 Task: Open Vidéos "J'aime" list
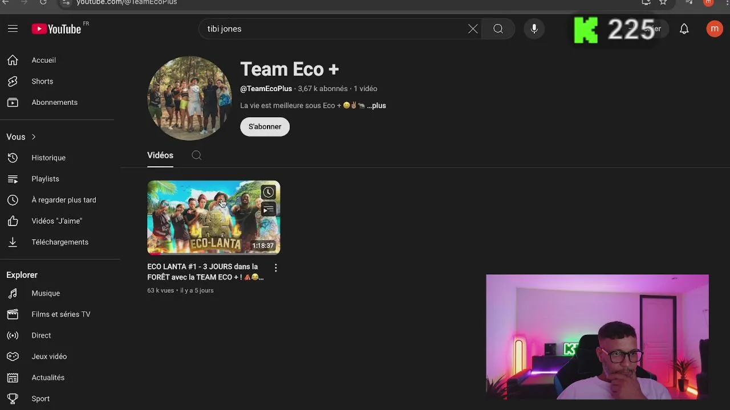(56, 221)
